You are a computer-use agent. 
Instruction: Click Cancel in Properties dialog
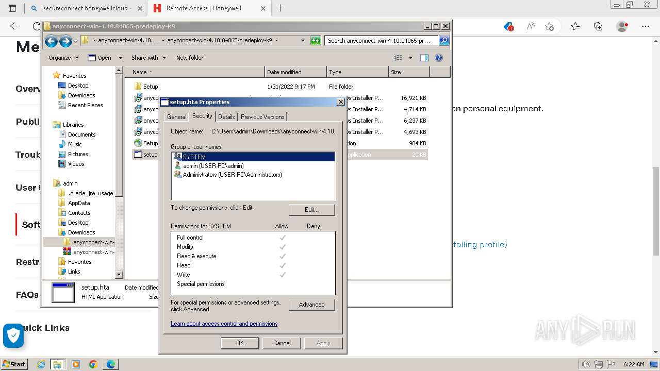[x=282, y=343]
